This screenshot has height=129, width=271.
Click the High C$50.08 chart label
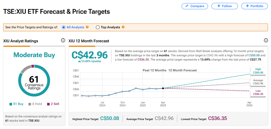point(258,71)
